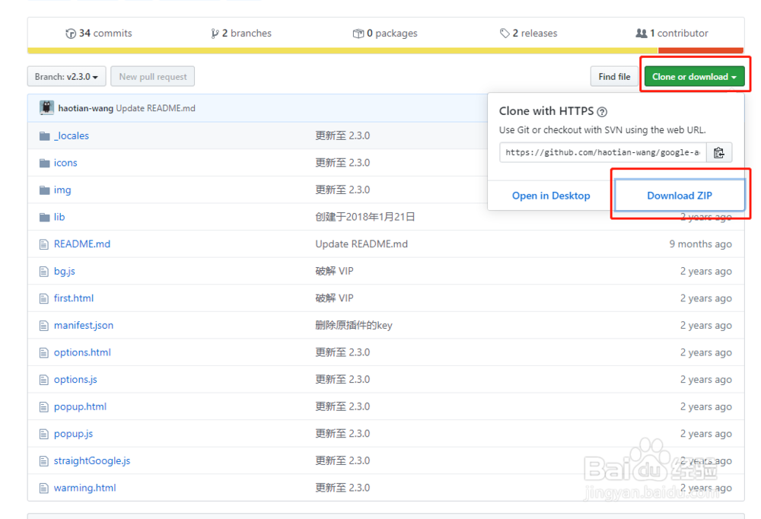The width and height of the screenshot is (761, 519).
Task: Open straightGoogle.js file
Action: coord(92,460)
